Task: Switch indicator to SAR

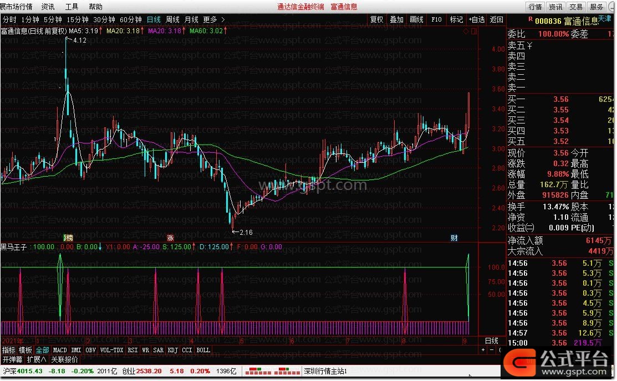Action: (158, 350)
